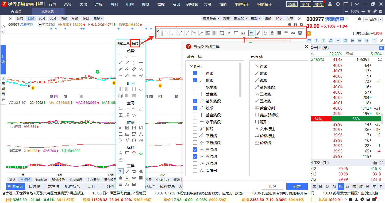The height and width of the screenshot is (203, 385).
Task: Open the 交易特色 dropdown
Action: point(211,18)
